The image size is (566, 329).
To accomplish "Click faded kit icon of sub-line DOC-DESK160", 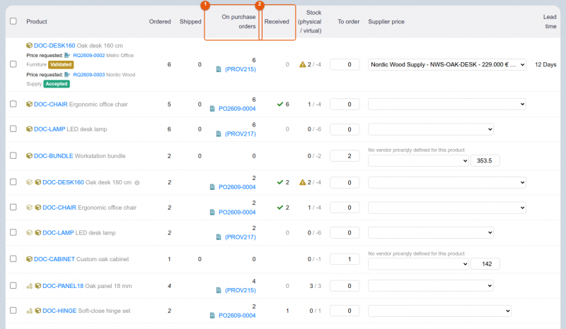I will 29,182.
